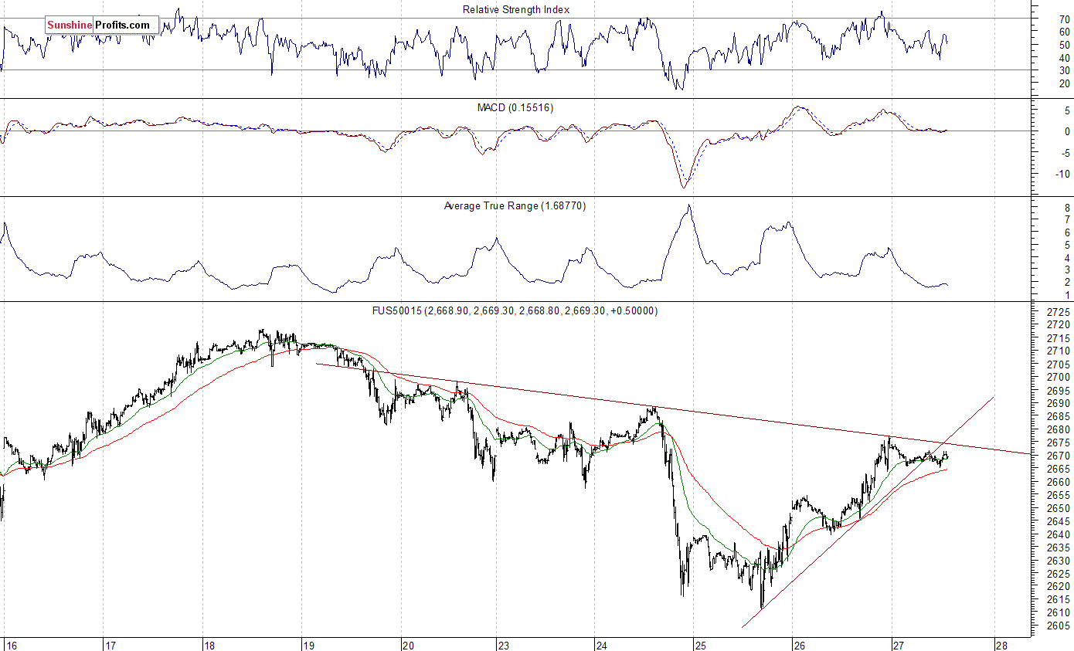
Task: Click the 2605 price axis label
Action: coord(1059,627)
